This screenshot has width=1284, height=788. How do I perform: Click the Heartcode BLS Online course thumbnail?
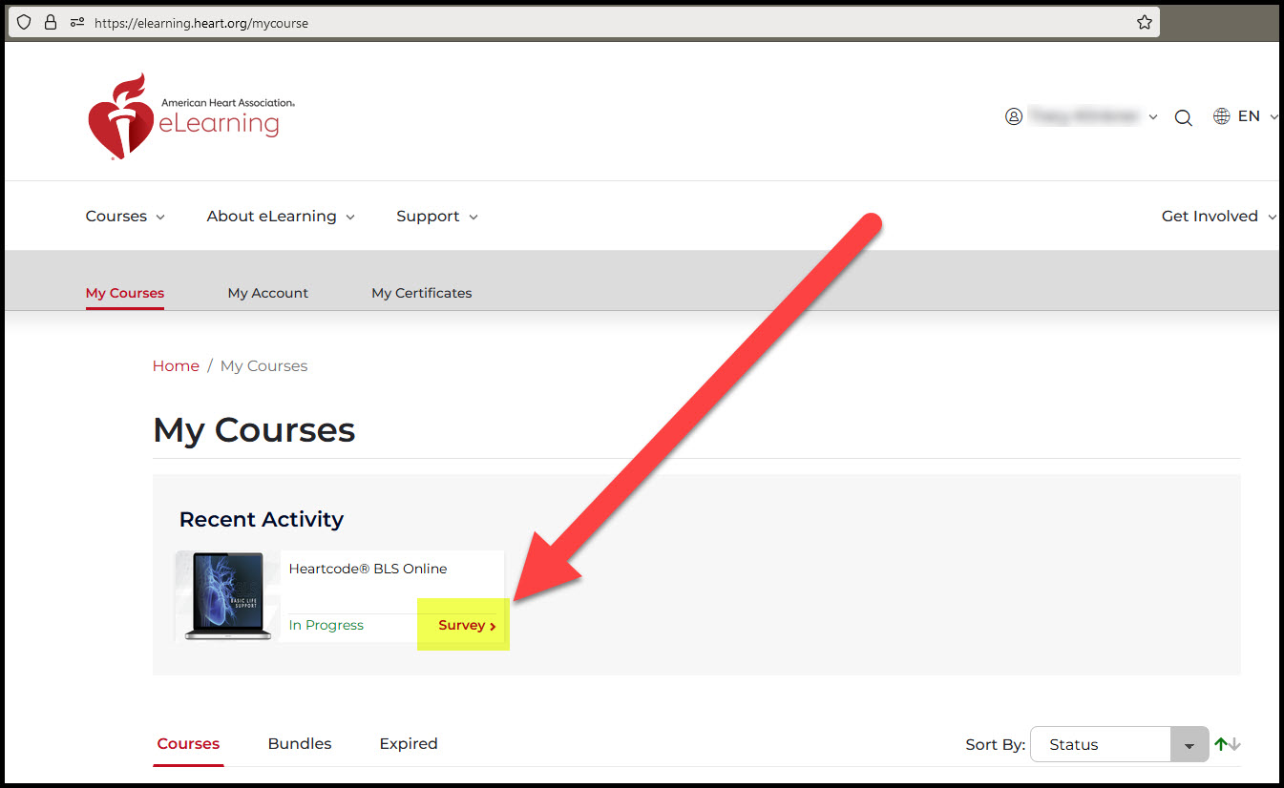(x=226, y=595)
